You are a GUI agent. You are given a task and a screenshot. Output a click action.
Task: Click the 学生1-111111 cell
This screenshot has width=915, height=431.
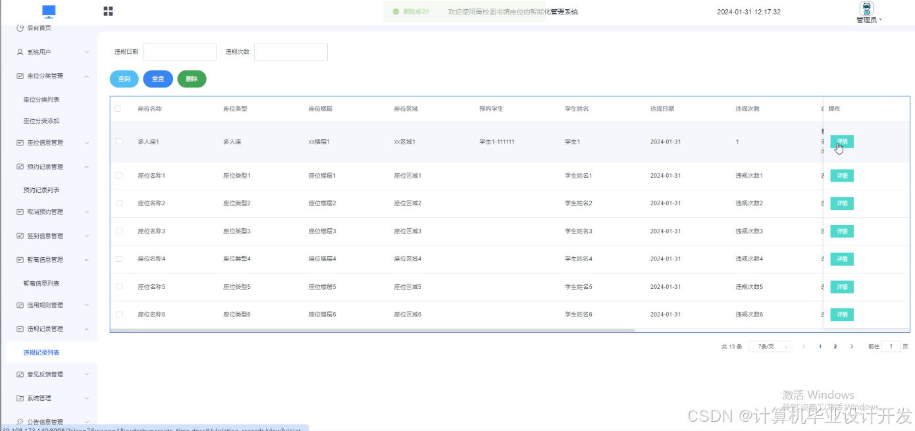click(497, 141)
